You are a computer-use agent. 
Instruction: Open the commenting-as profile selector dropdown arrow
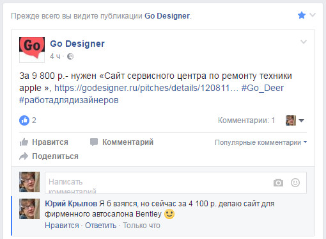coord(301,120)
